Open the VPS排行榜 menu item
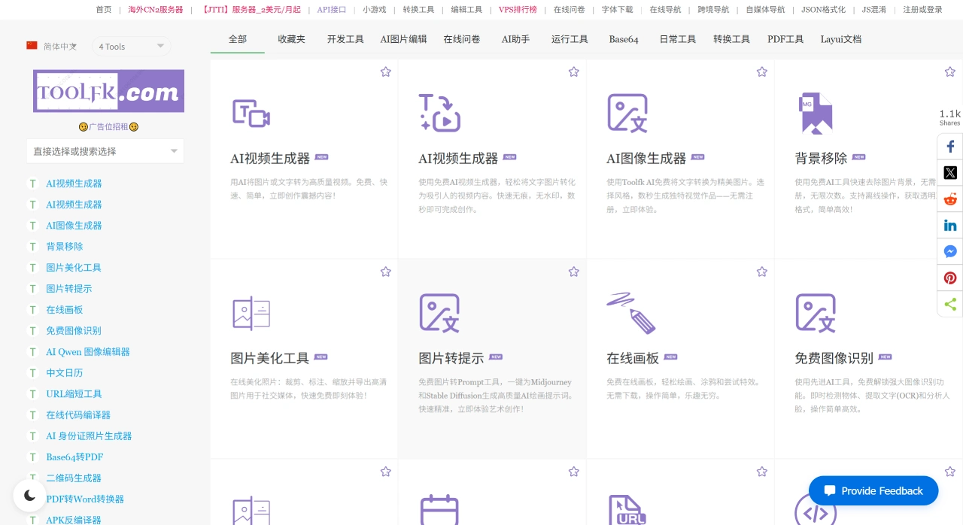The height and width of the screenshot is (525, 963). 518,10
